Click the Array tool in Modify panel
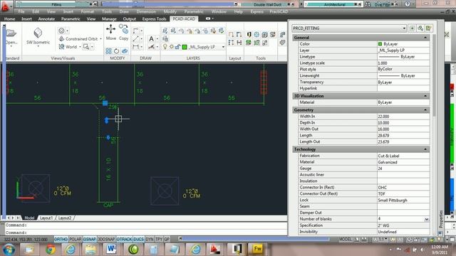456x256 pixels. 108,51
